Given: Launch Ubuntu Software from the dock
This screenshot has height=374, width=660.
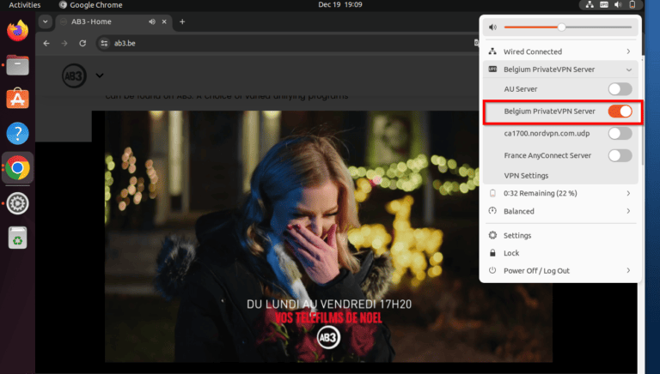Looking at the screenshot, I should (17, 100).
